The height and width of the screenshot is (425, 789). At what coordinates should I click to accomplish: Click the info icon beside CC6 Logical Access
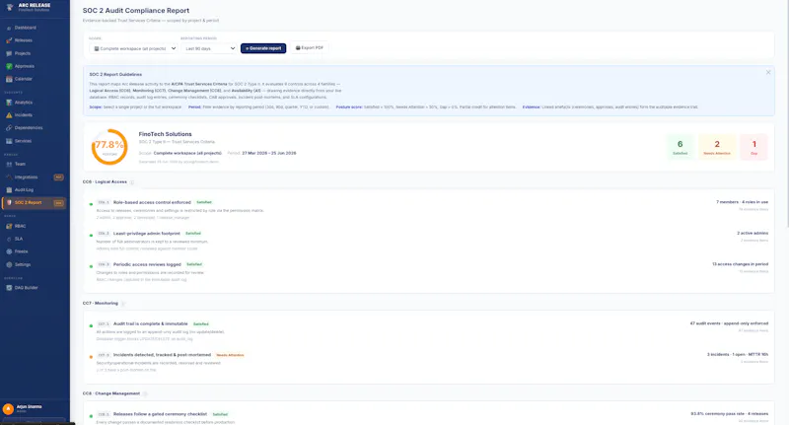132,182
